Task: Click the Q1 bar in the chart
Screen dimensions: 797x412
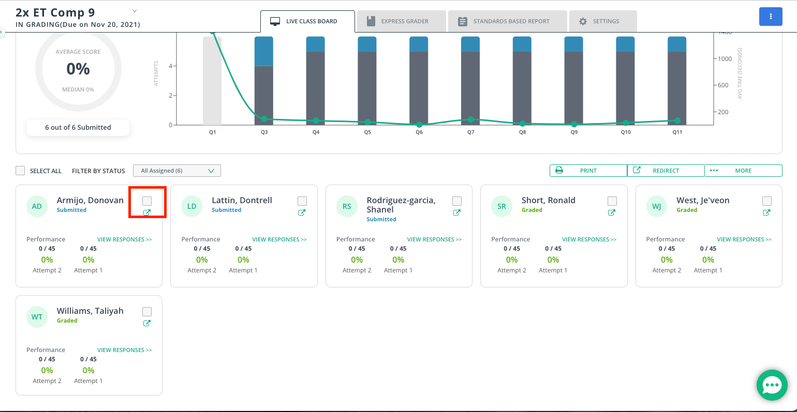Action: (x=212, y=81)
